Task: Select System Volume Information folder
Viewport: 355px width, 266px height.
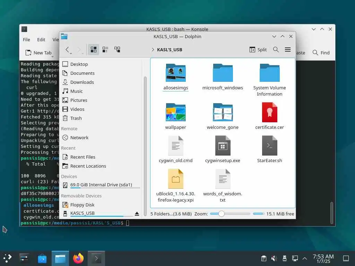Action: click(x=269, y=80)
